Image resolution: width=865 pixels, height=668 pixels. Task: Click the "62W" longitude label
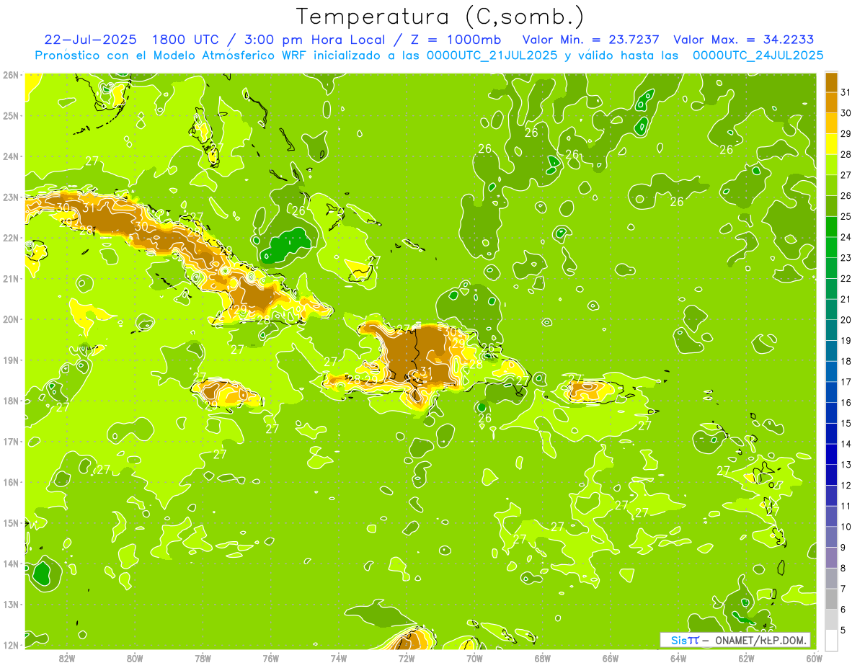click(746, 658)
